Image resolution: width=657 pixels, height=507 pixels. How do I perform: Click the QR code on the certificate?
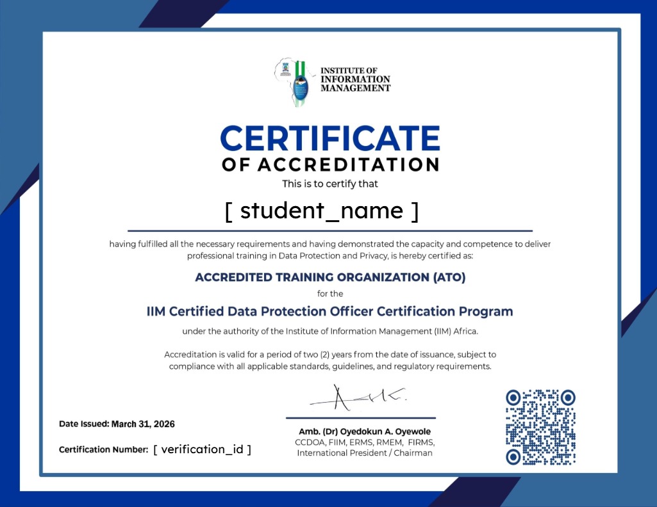[540, 427]
